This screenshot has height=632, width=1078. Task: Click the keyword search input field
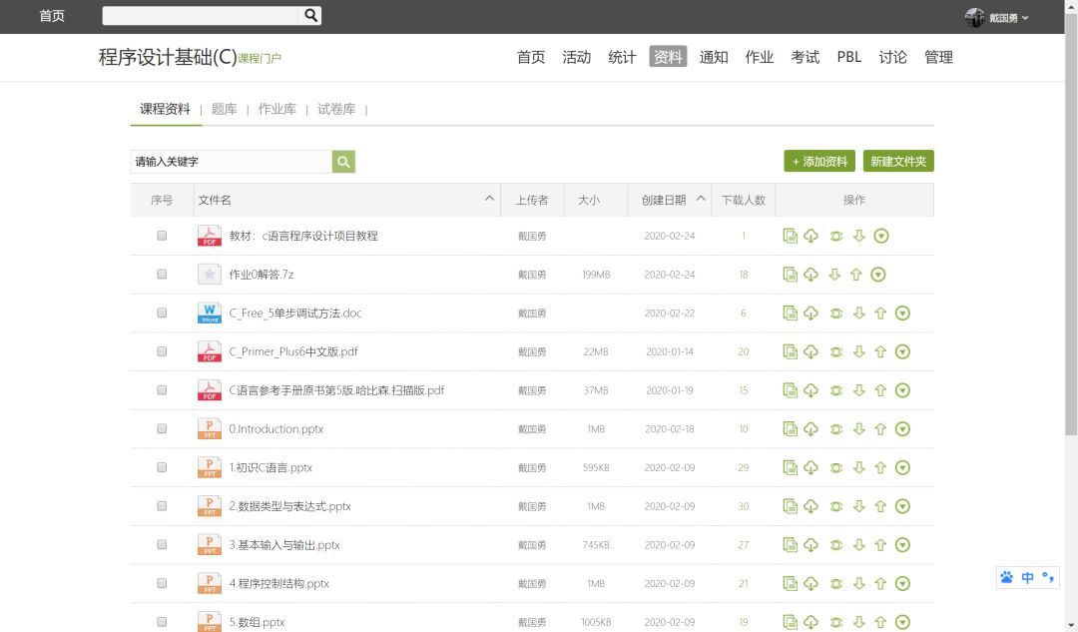pos(231,162)
